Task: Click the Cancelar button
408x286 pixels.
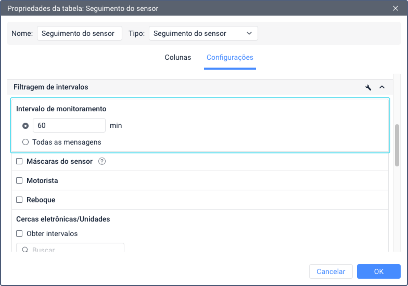Action: (x=331, y=271)
